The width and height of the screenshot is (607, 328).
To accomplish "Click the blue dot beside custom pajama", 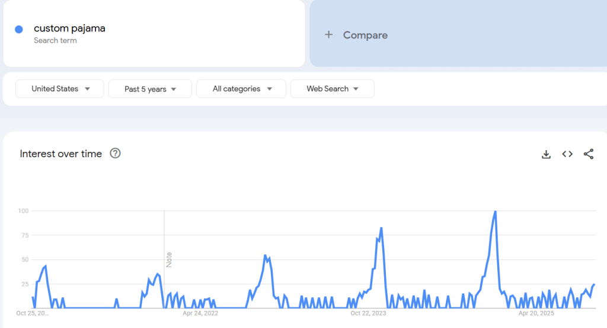I will 19,30.
